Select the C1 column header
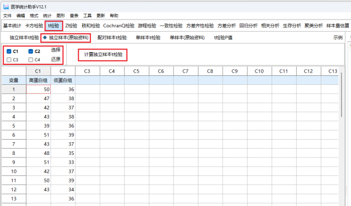 (39, 71)
